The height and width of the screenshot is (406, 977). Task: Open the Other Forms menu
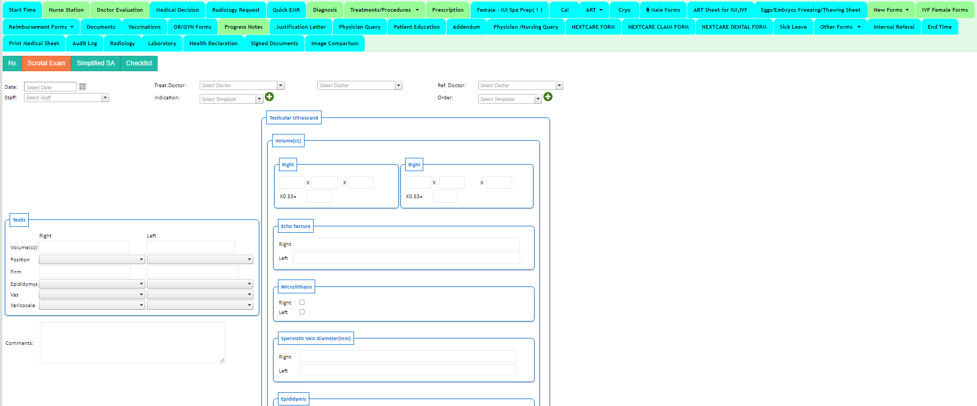(840, 27)
